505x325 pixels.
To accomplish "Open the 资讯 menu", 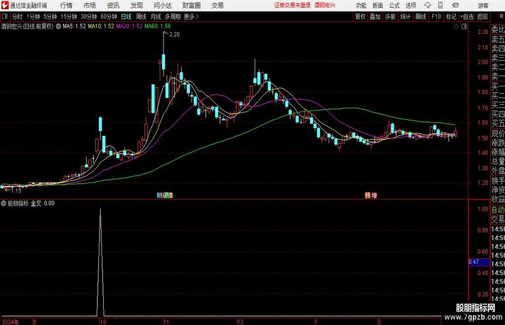I will click(x=113, y=5).
